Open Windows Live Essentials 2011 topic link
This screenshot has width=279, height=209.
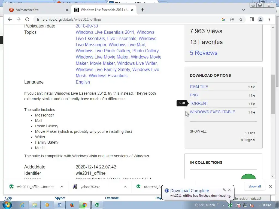(x=105, y=32)
